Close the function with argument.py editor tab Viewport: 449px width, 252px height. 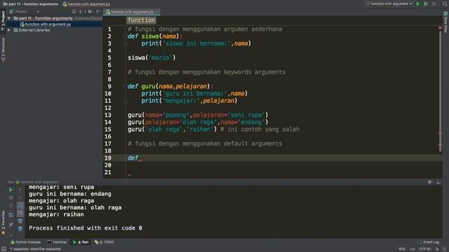(x=156, y=12)
